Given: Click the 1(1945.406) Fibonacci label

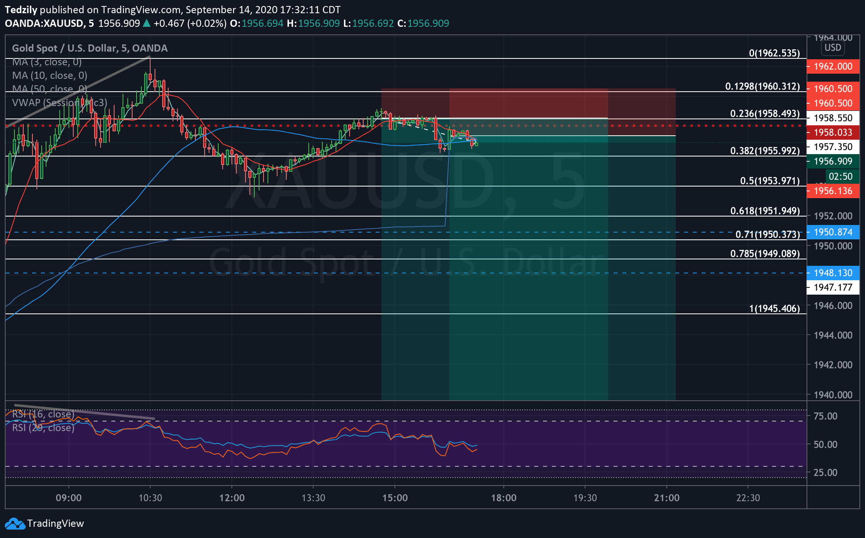Looking at the screenshot, I should pyautogui.click(x=774, y=309).
